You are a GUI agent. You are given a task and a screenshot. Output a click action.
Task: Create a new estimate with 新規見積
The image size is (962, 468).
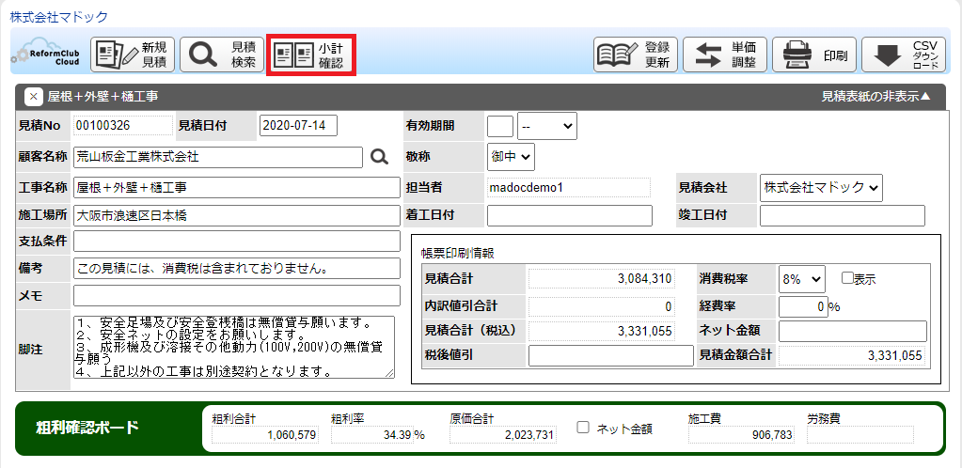point(132,55)
